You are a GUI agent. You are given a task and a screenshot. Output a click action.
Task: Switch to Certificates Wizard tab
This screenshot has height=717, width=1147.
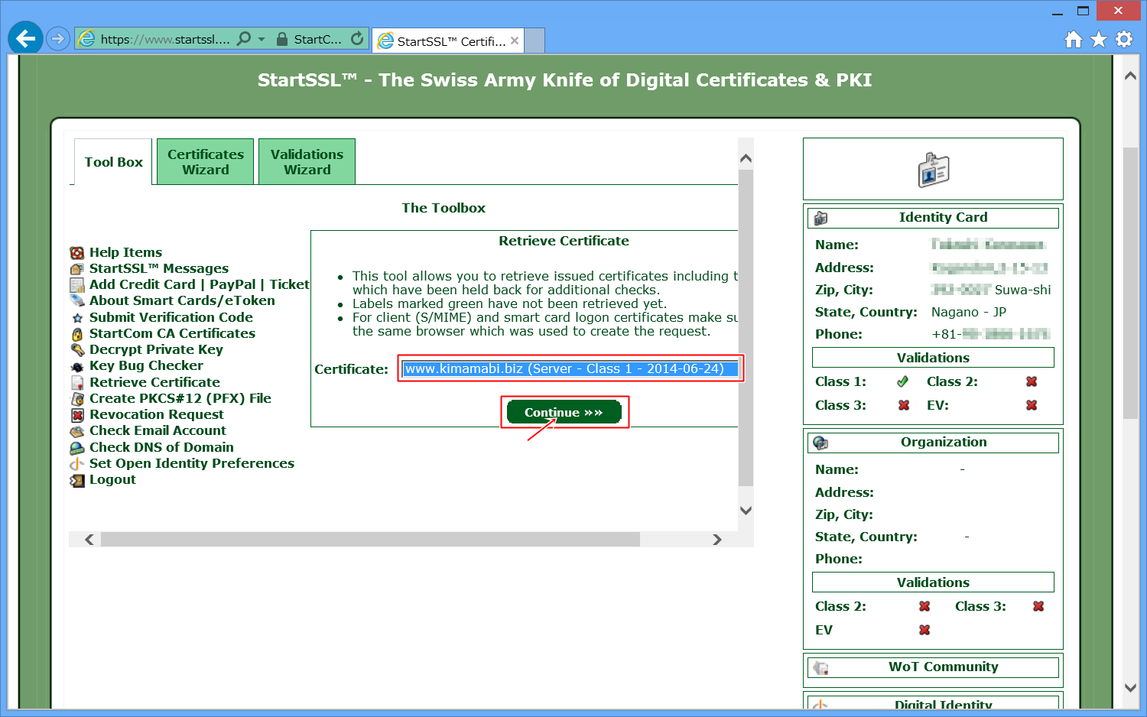point(205,162)
